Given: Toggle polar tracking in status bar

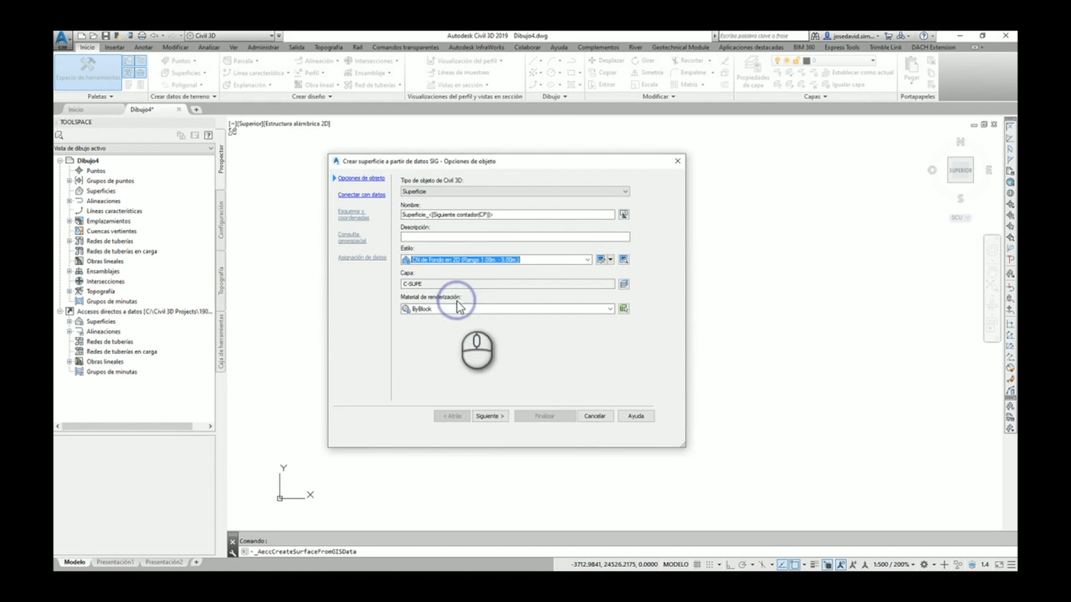Looking at the screenshot, I should click(742, 565).
